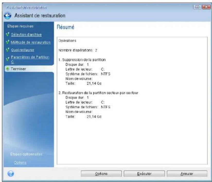Click '1. Suppression de la partition' line
Viewport: 212px width, 182px height.
pyautogui.click(x=82, y=60)
